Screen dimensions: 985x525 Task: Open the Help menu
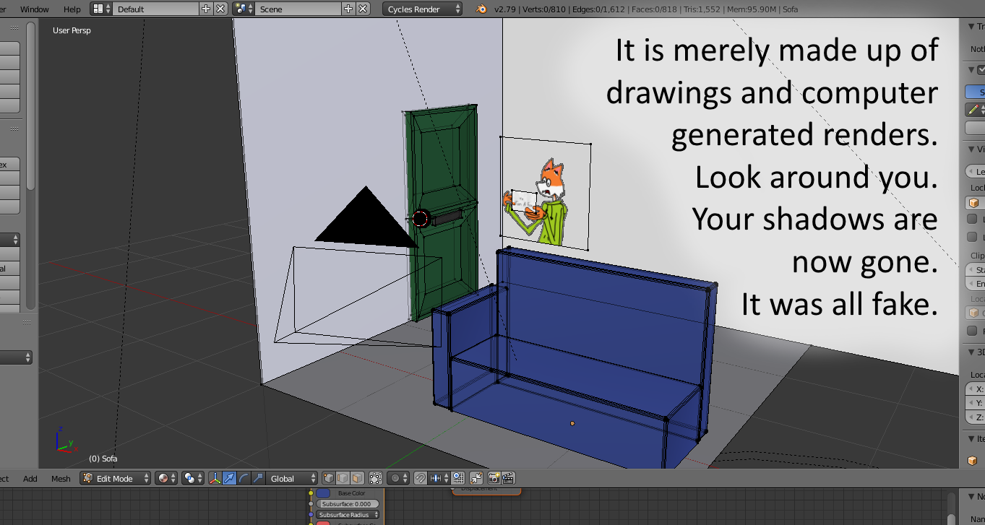point(72,9)
